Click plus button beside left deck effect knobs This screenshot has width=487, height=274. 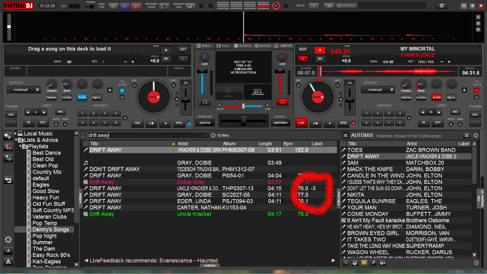pos(110,90)
